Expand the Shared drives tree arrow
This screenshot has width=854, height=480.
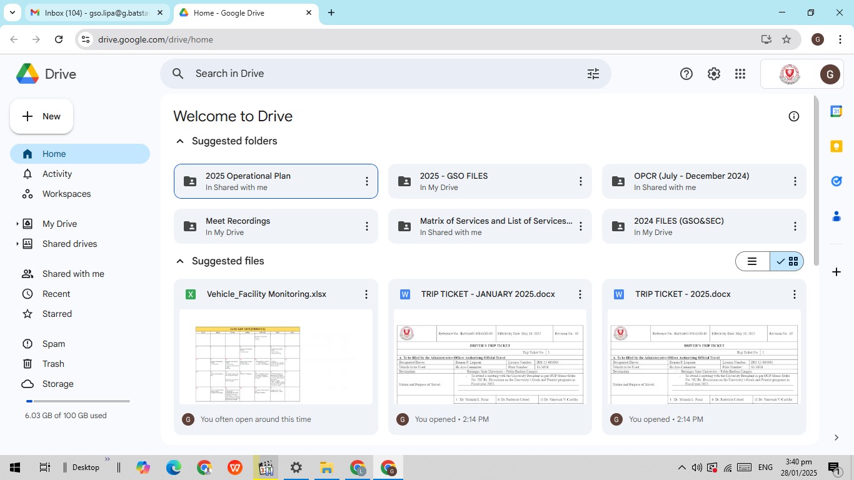click(17, 244)
